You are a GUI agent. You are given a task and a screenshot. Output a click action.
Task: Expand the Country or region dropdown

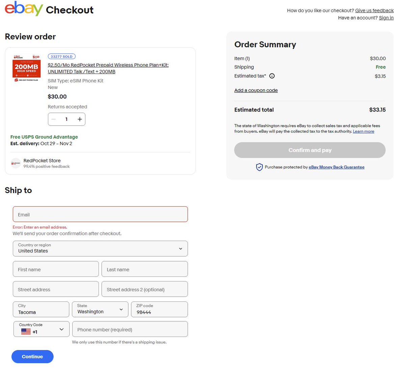[100, 248]
